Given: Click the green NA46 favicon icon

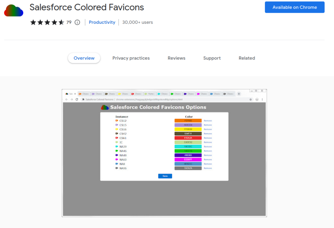Looking at the screenshot, I should [x=116, y=151].
